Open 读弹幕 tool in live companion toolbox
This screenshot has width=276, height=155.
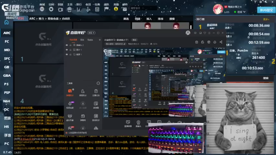click(96, 105)
